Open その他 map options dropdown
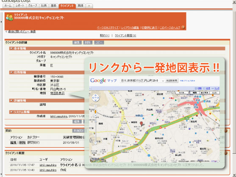This screenshot has height=177, width=236. pyautogui.click(x=182, y=93)
